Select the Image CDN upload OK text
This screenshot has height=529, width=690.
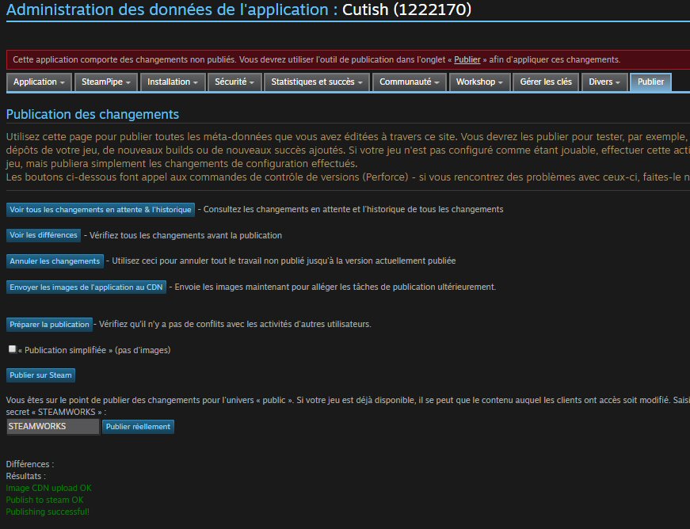click(x=49, y=488)
